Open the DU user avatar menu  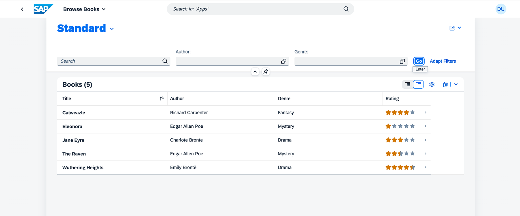pyautogui.click(x=501, y=9)
